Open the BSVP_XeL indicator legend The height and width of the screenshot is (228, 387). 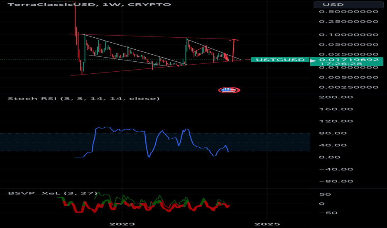click(53, 193)
